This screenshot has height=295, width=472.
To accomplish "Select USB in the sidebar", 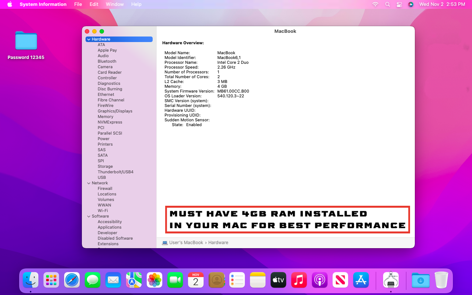I will (102, 177).
